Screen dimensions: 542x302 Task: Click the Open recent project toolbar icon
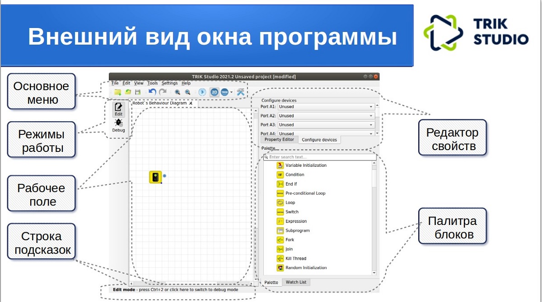[x=128, y=92]
